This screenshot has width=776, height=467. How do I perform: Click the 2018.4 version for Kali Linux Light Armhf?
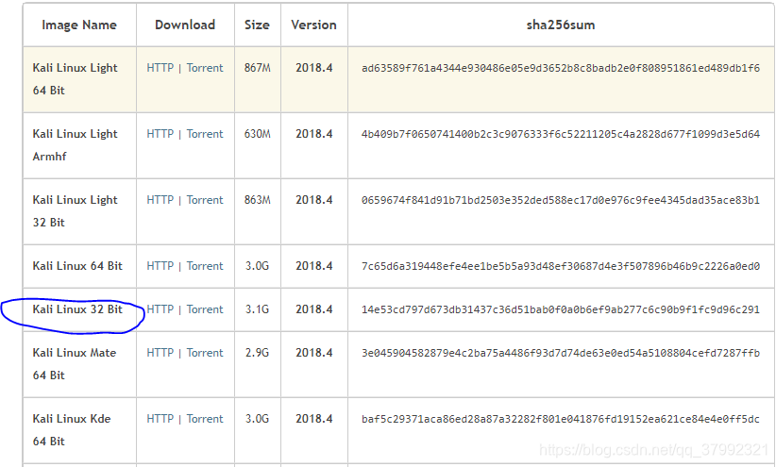tap(314, 134)
